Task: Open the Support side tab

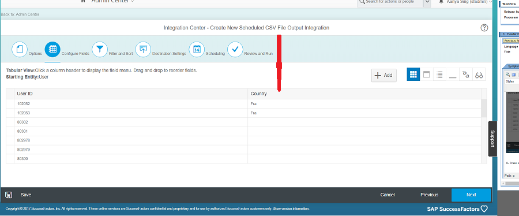Action: (x=492, y=139)
